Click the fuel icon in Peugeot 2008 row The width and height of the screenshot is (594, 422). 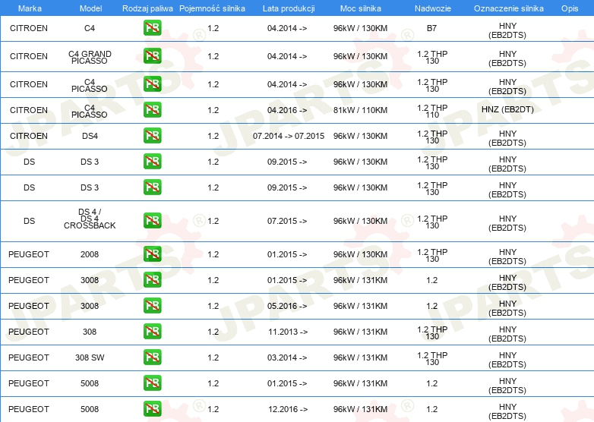point(152,254)
